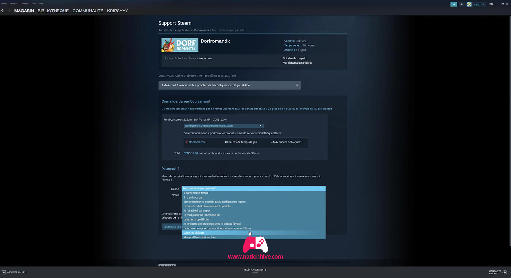Select 'Mon ordinateur ne possède pas la configuration requise'

tap(254, 202)
